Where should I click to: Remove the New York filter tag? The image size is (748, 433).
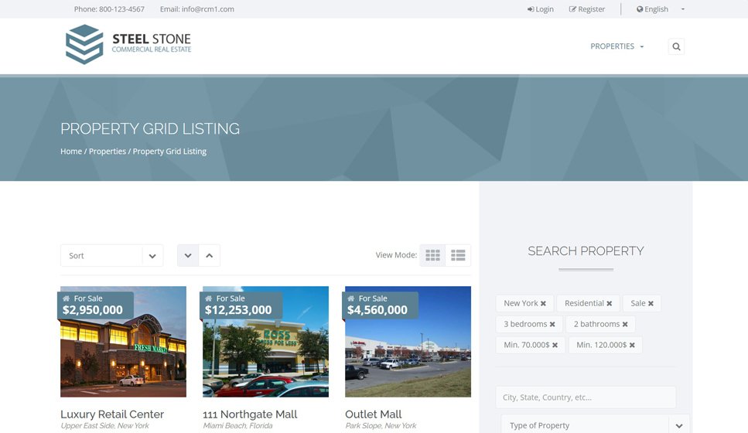click(x=543, y=304)
